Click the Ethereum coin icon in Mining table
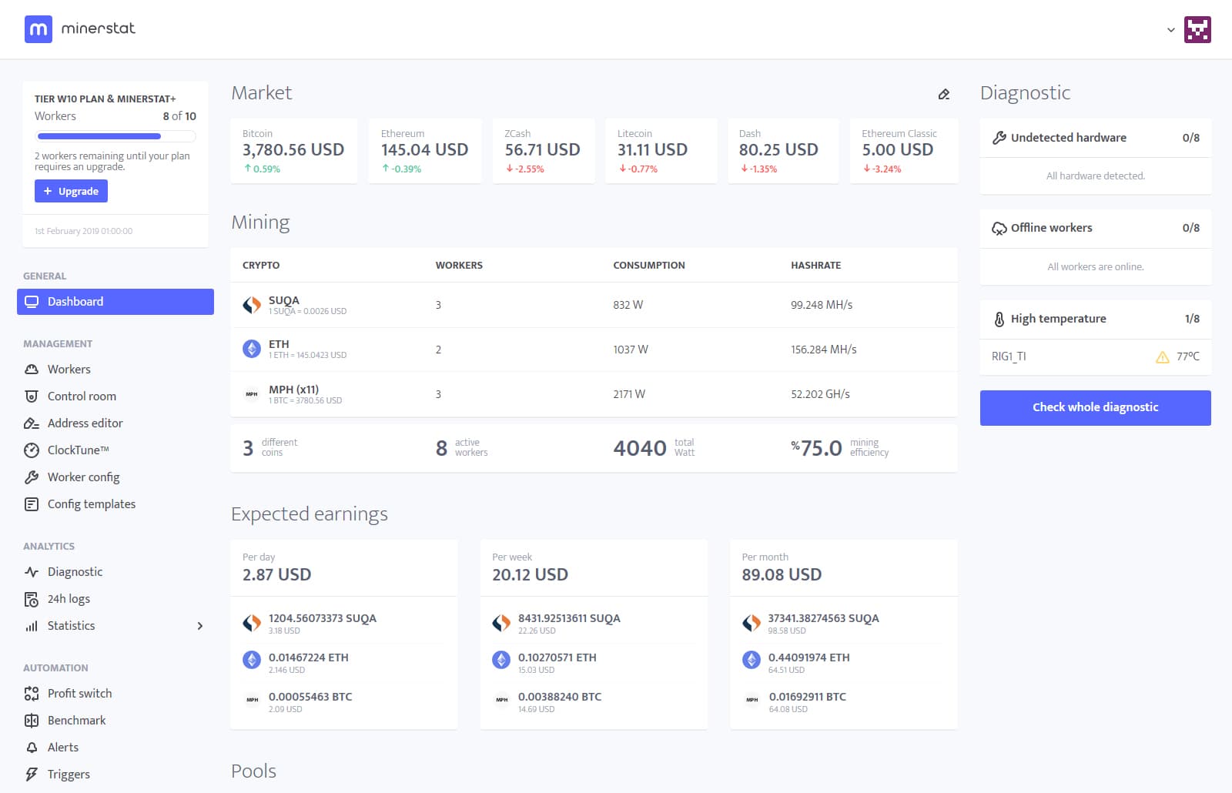The width and height of the screenshot is (1232, 793). (252, 350)
